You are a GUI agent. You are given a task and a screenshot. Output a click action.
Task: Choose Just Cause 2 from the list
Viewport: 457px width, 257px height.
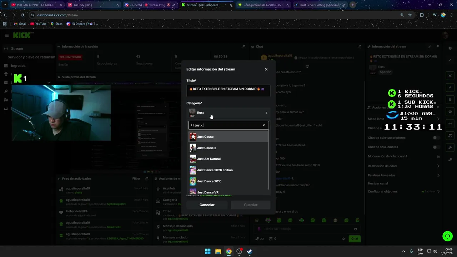tap(228, 148)
